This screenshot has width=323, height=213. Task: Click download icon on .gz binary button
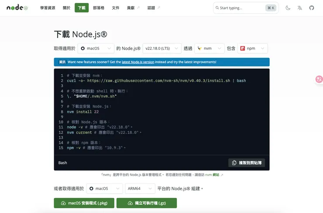[x=130, y=203]
